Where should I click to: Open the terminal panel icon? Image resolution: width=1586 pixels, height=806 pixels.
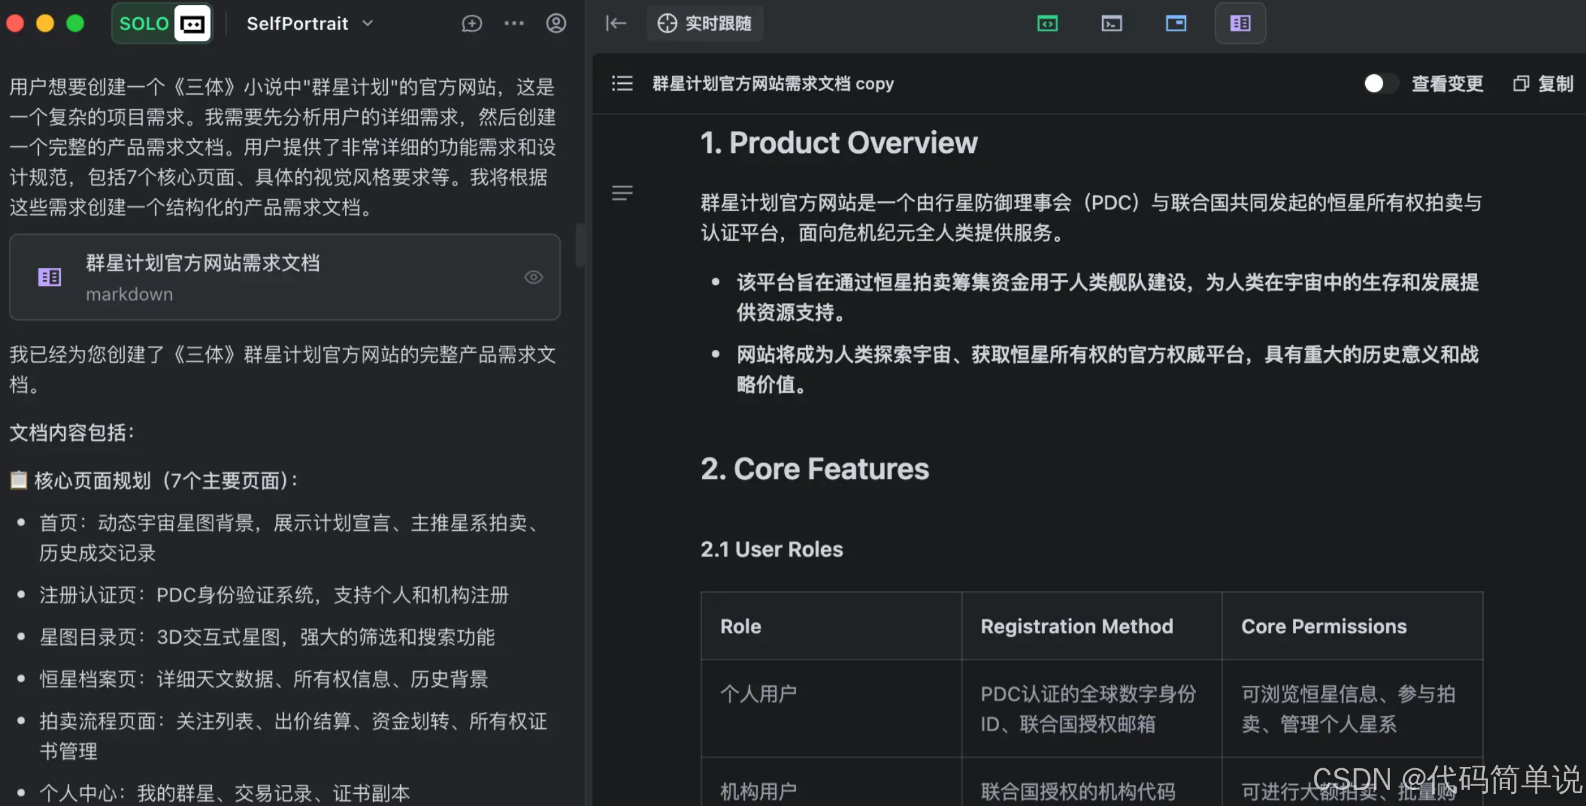[x=1112, y=24]
